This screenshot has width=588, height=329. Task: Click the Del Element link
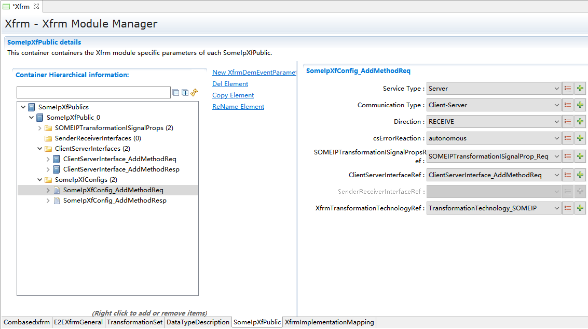click(x=230, y=84)
